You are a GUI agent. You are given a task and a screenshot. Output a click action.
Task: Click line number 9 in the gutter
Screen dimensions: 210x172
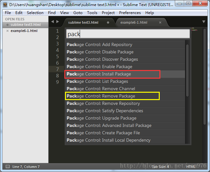(57, 82)
